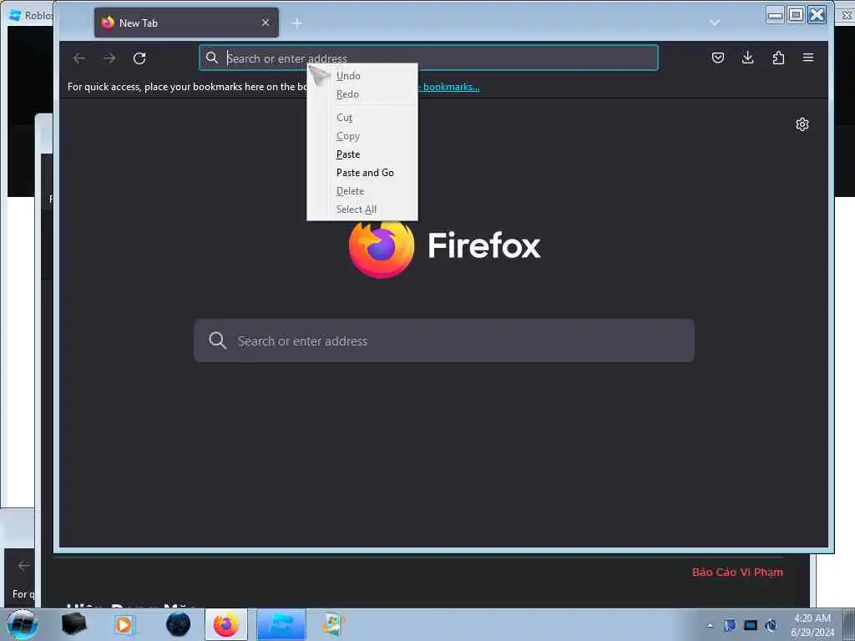This screenshot has height=641, width=855.
Task: Open Pocket save icon in toolbar
Action: click(718, 58)
